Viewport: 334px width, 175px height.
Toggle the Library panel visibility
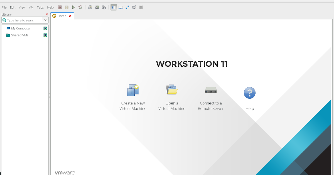pyautogui.click(x=114, y=7)
